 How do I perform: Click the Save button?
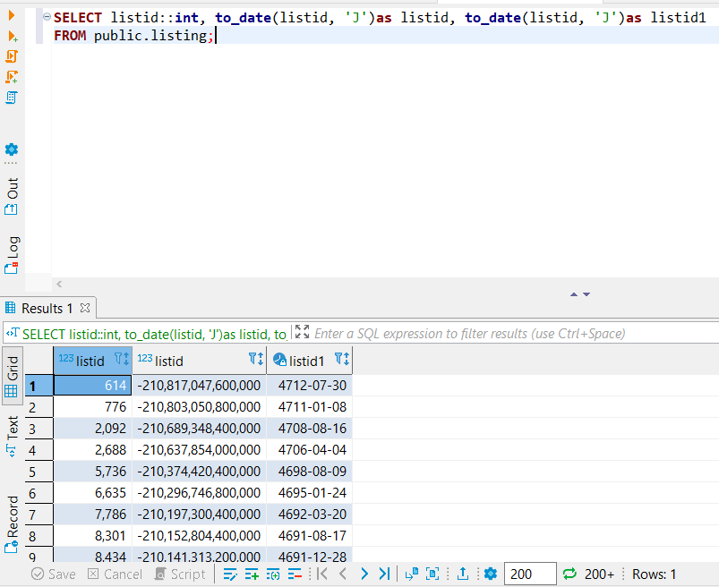point(53,574)
